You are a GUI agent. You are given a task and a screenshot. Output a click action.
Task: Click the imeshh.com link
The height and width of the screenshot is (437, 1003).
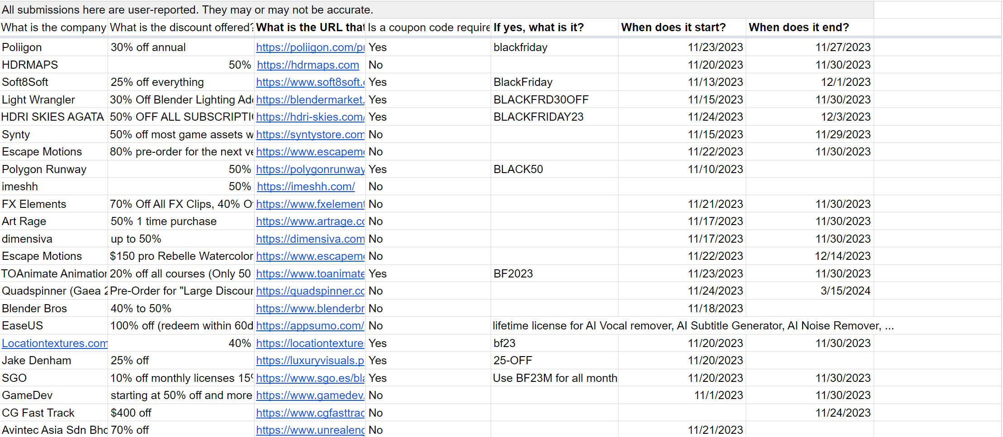click(x=306, y=187)
